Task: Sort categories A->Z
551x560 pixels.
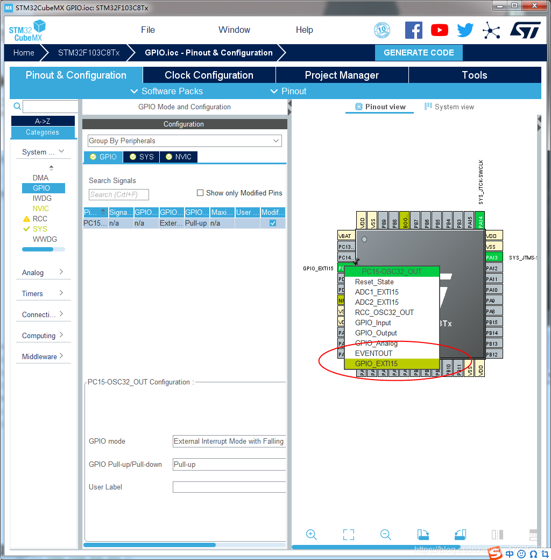Action: [x=43, y=121]
